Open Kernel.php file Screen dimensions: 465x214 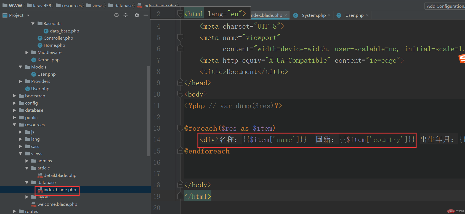(48, 60)
